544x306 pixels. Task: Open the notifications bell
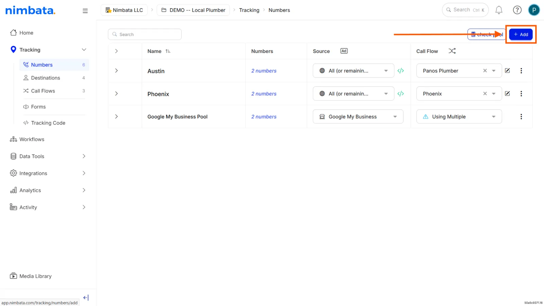(x=499, y=10)
